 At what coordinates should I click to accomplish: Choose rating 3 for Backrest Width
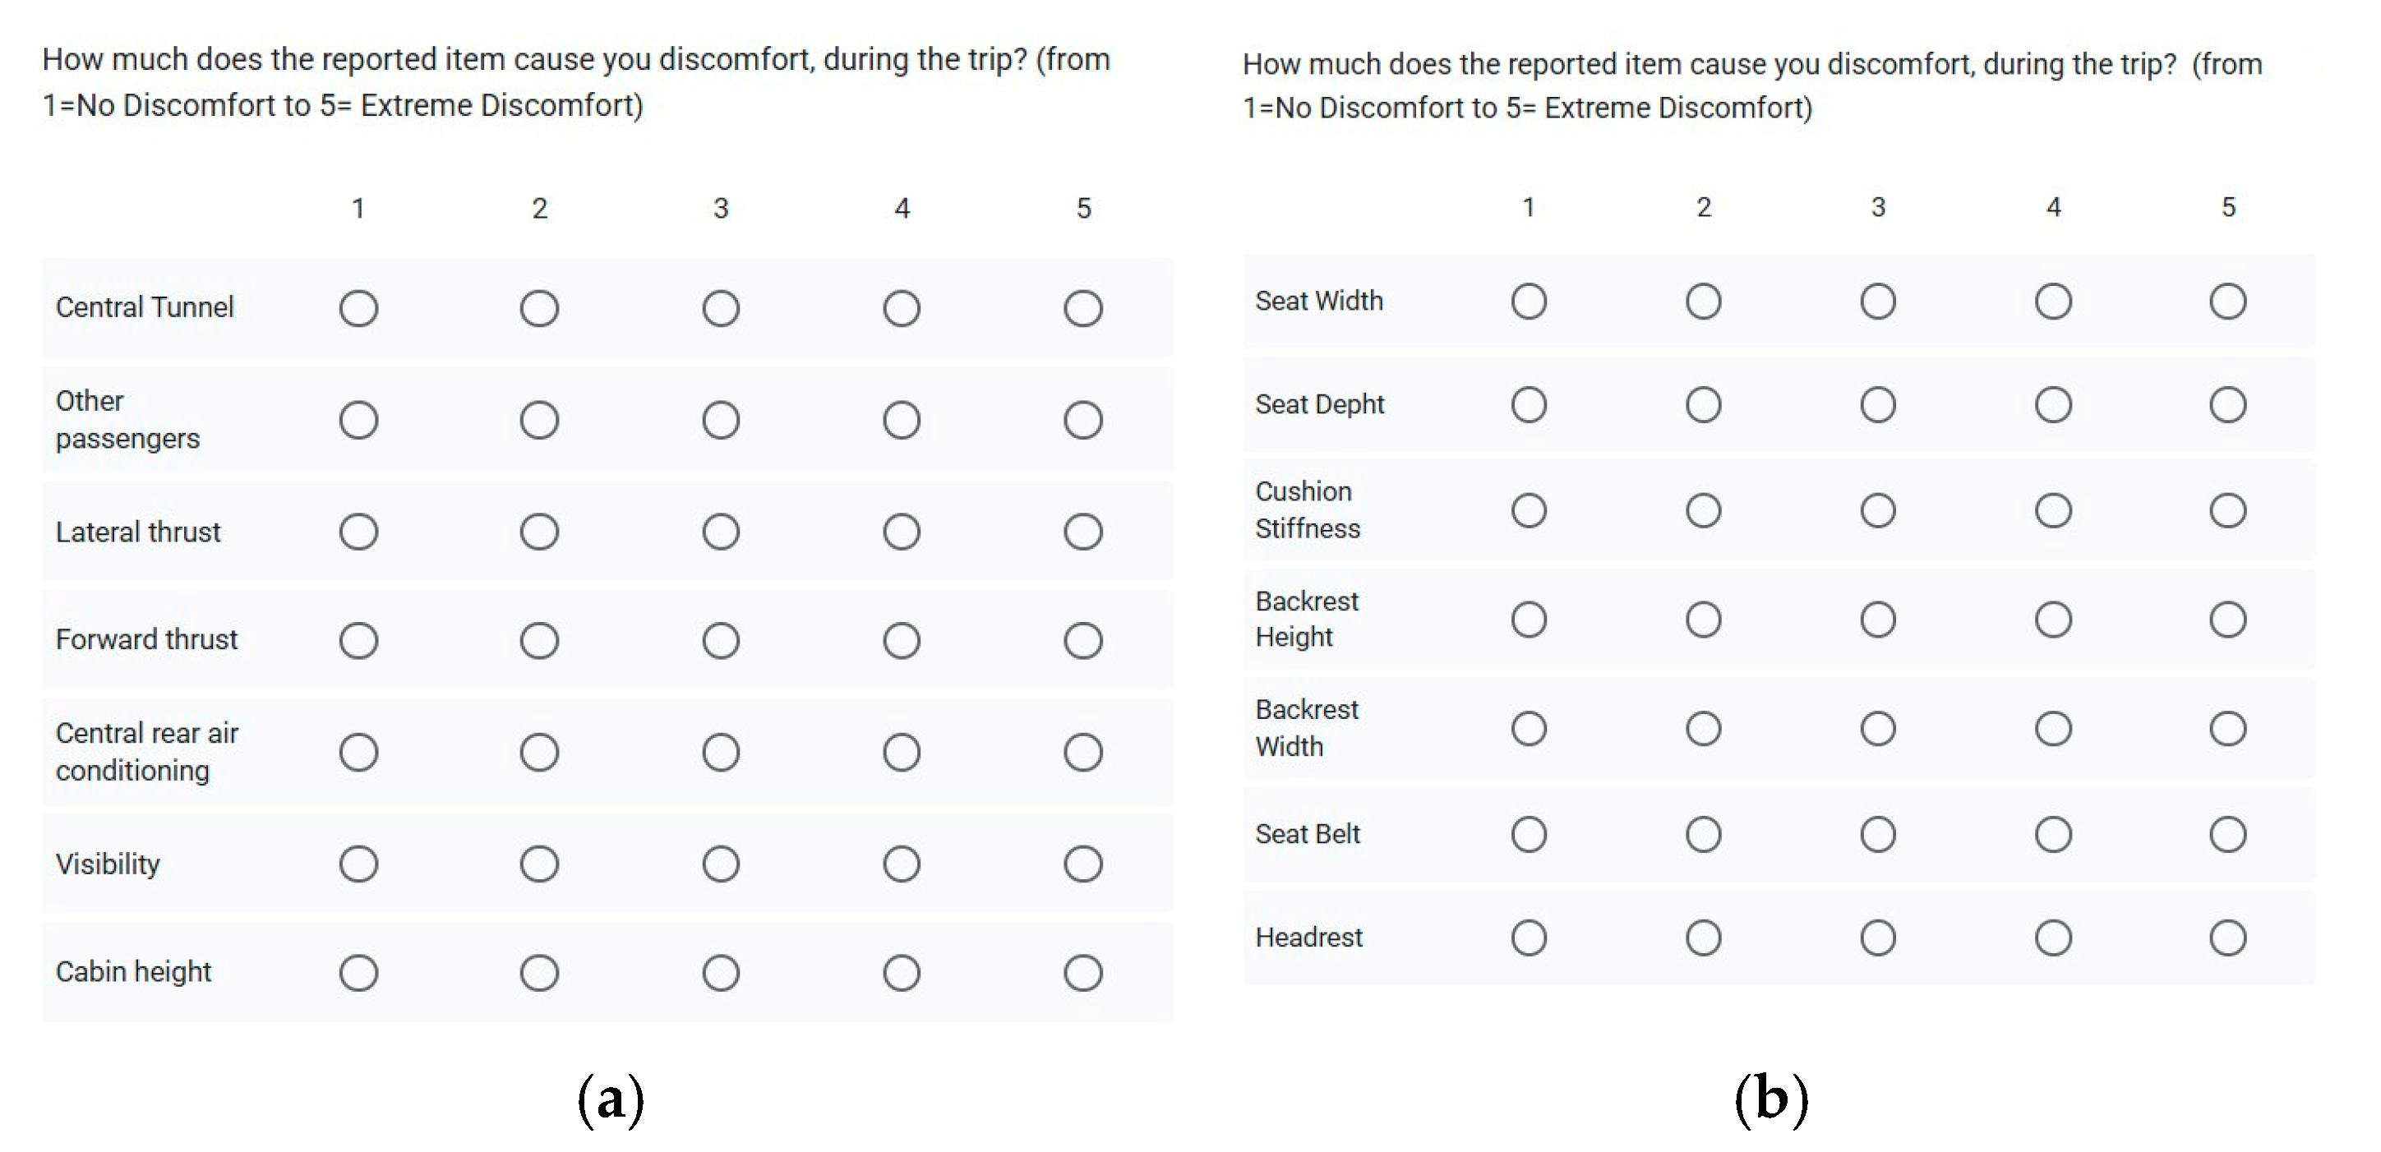coord(1878,728)
